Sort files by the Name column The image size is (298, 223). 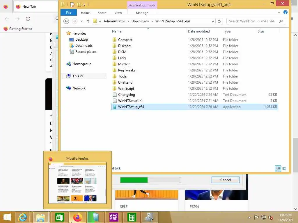pos(117,31)
